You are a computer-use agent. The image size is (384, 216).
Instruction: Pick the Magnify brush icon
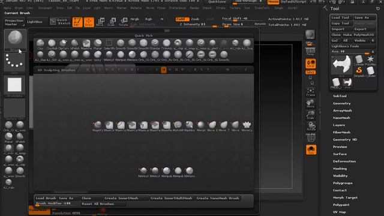[x=98, y=125]
